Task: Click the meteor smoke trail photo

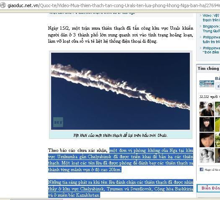Action: click(120, 91)
